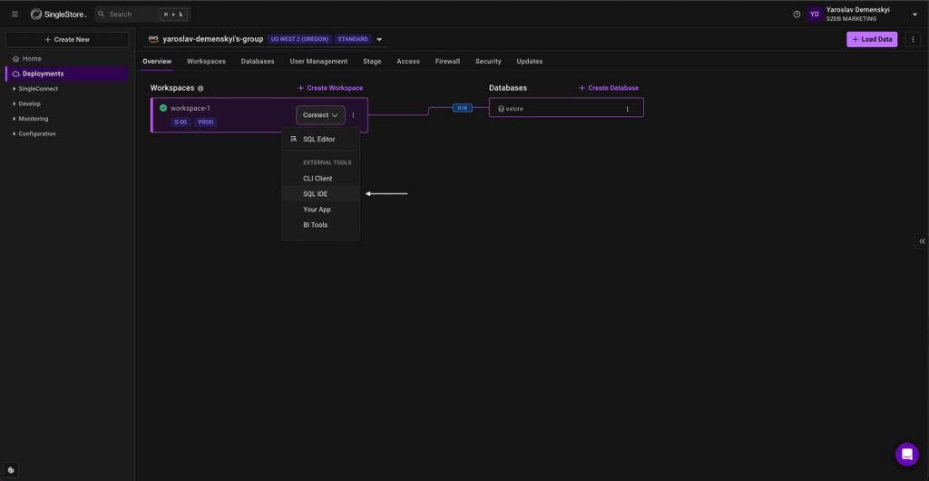Click the estore database icon
The height and width of the screenshot is (481, 929).
tap(501, 109)
